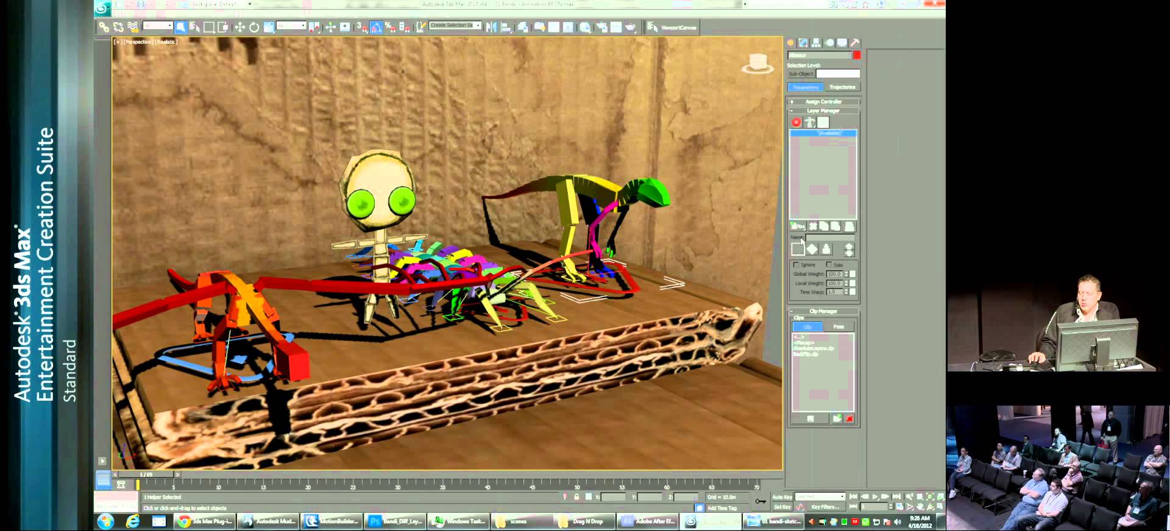Toggle 3D Snaps icon
Screen dimensions: 1170x531
pyautogui.click(x=362, y=27)
